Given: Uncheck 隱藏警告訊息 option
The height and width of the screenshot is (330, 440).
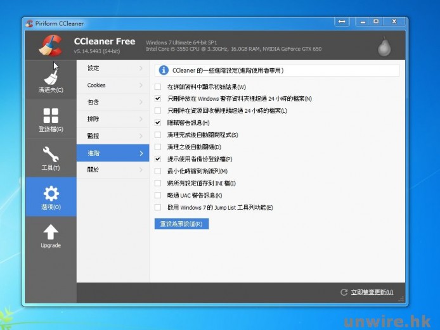Looking at the screenshot, I should [x=158, y=123].
